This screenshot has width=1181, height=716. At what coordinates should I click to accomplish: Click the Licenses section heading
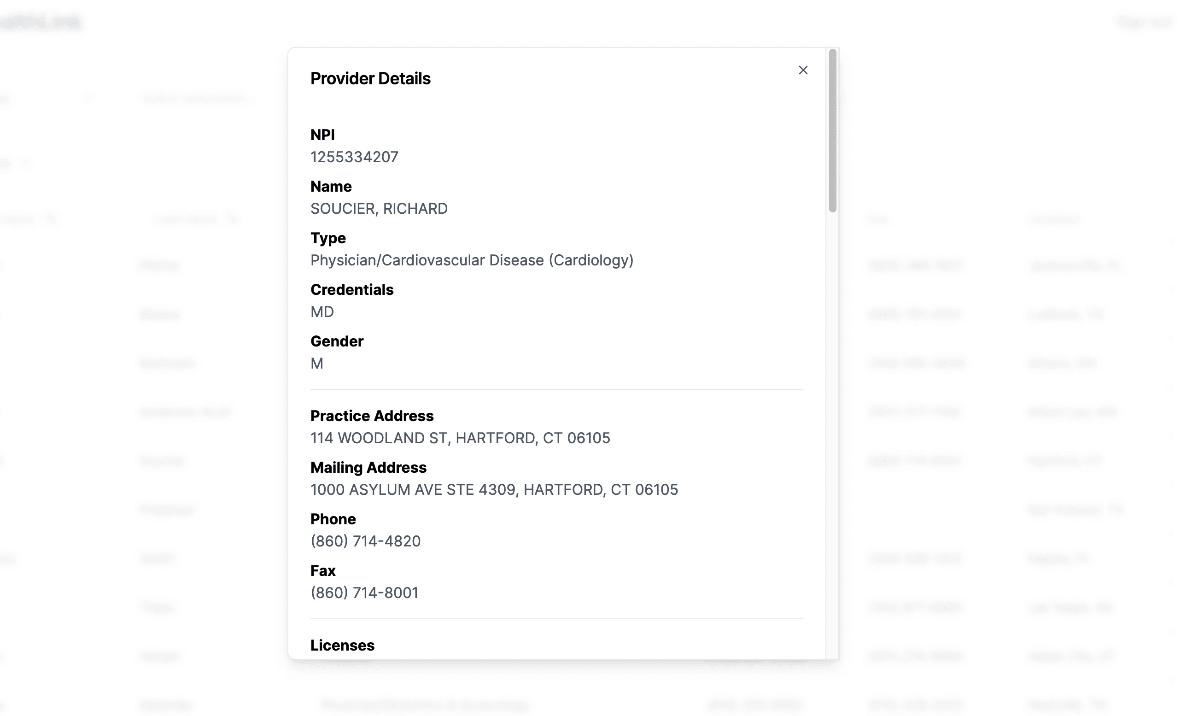(x=342, y=645)
